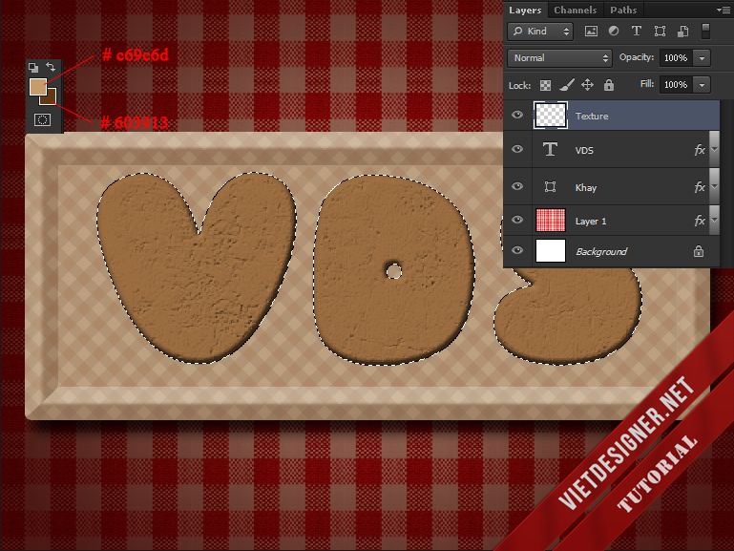Switch to the Layers tab
This screenshot has height=551, width=734.
[x=525, y=10]
